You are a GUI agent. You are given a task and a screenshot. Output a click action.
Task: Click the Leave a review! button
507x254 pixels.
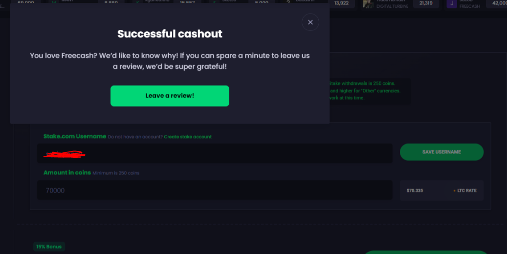tap(170, 96)
